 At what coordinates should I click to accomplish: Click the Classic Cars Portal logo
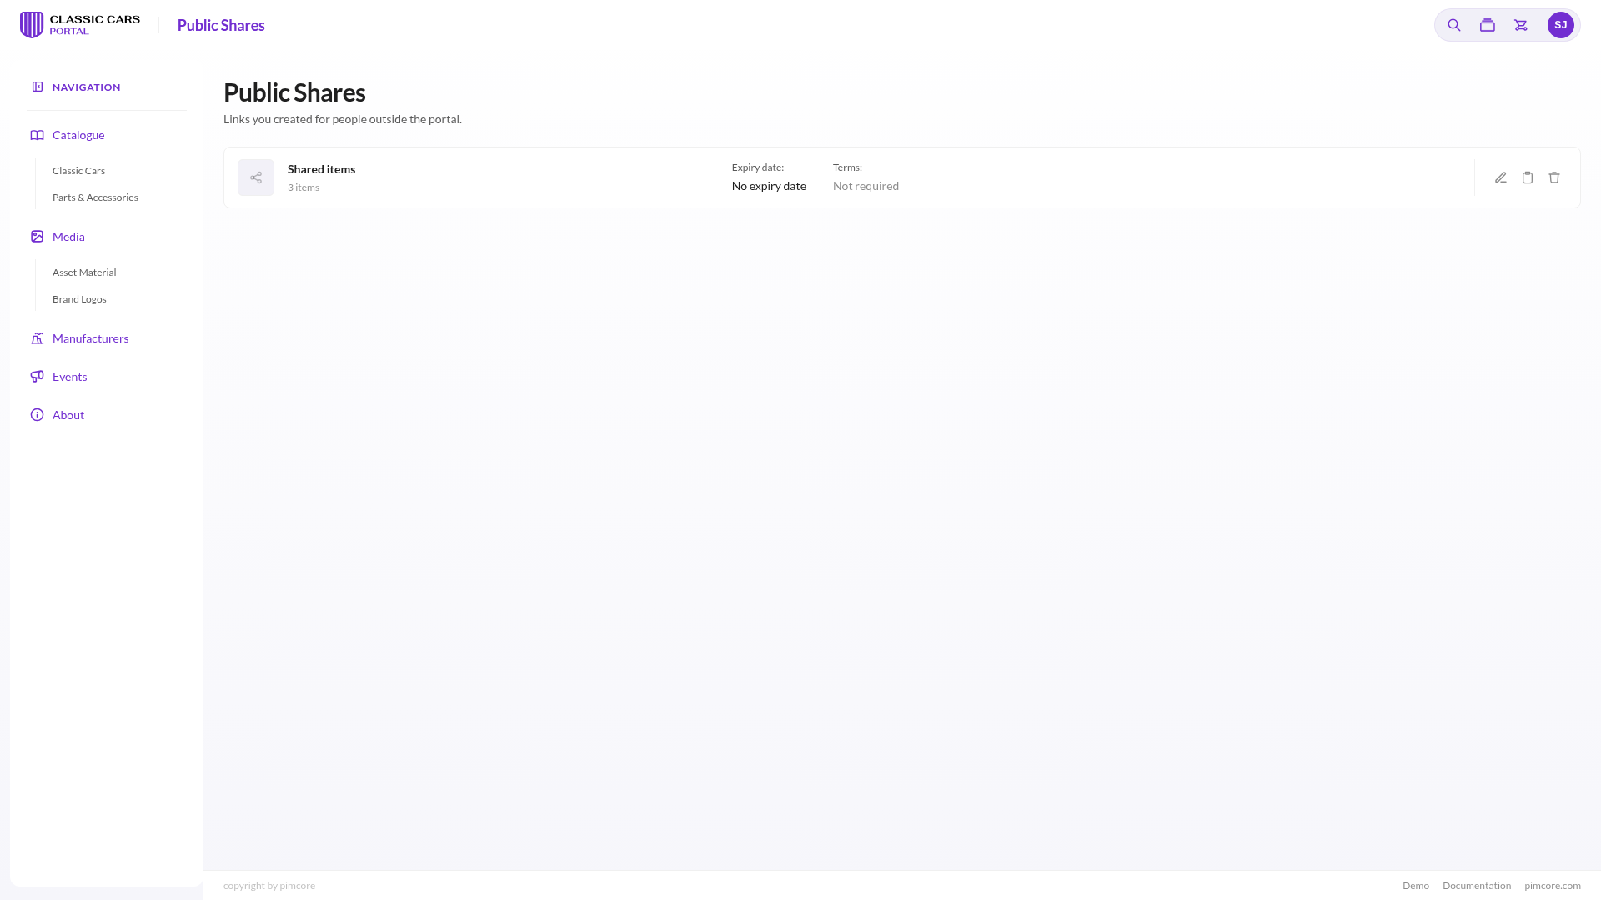point(80,25)
